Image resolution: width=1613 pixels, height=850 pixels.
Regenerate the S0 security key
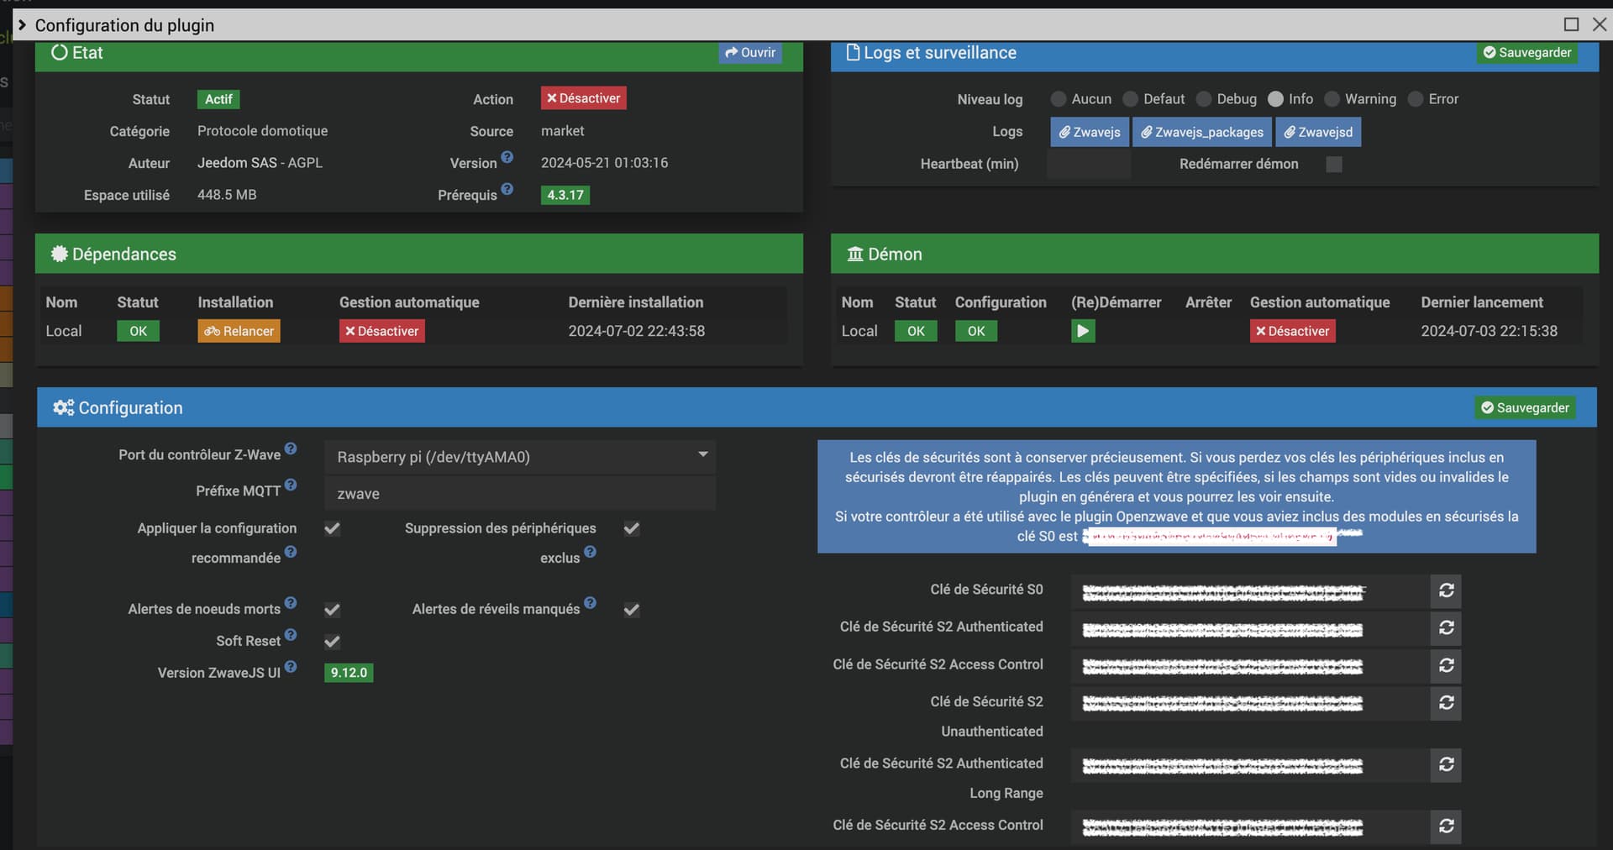(1446, 590)
